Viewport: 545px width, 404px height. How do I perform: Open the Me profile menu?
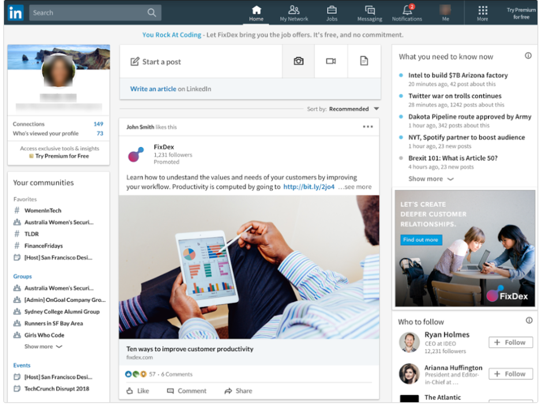445,13
